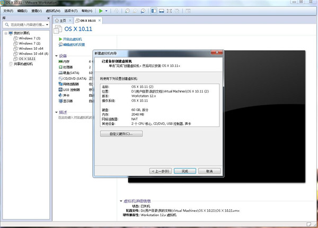Screen dimensions: 318x228
Task: Click the 硬盘(SATA) hard disk device entry
Action: pyautogui.click(x=69, y=72)
